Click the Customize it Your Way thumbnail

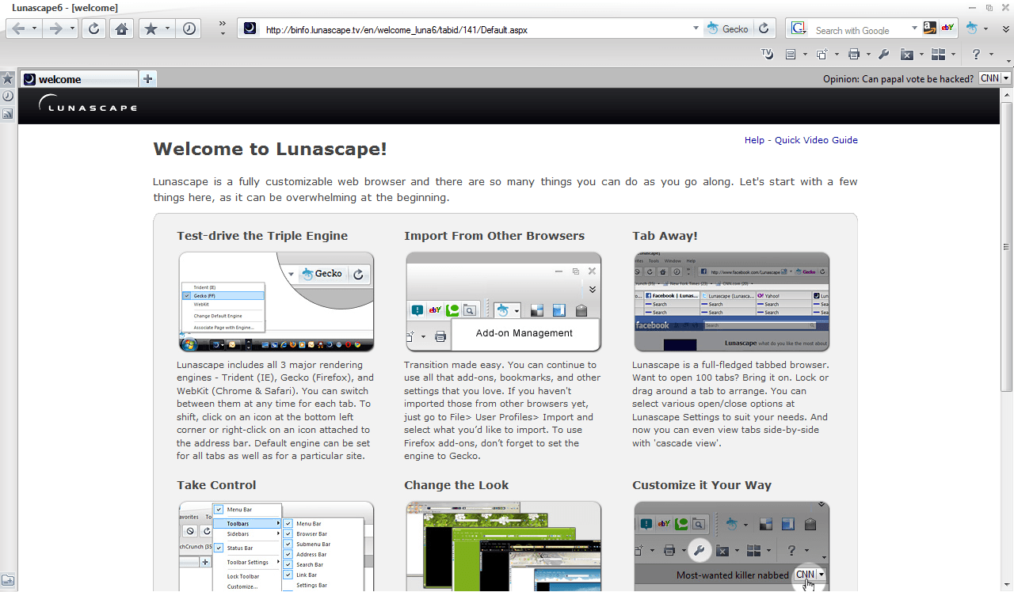pos(731,546)
